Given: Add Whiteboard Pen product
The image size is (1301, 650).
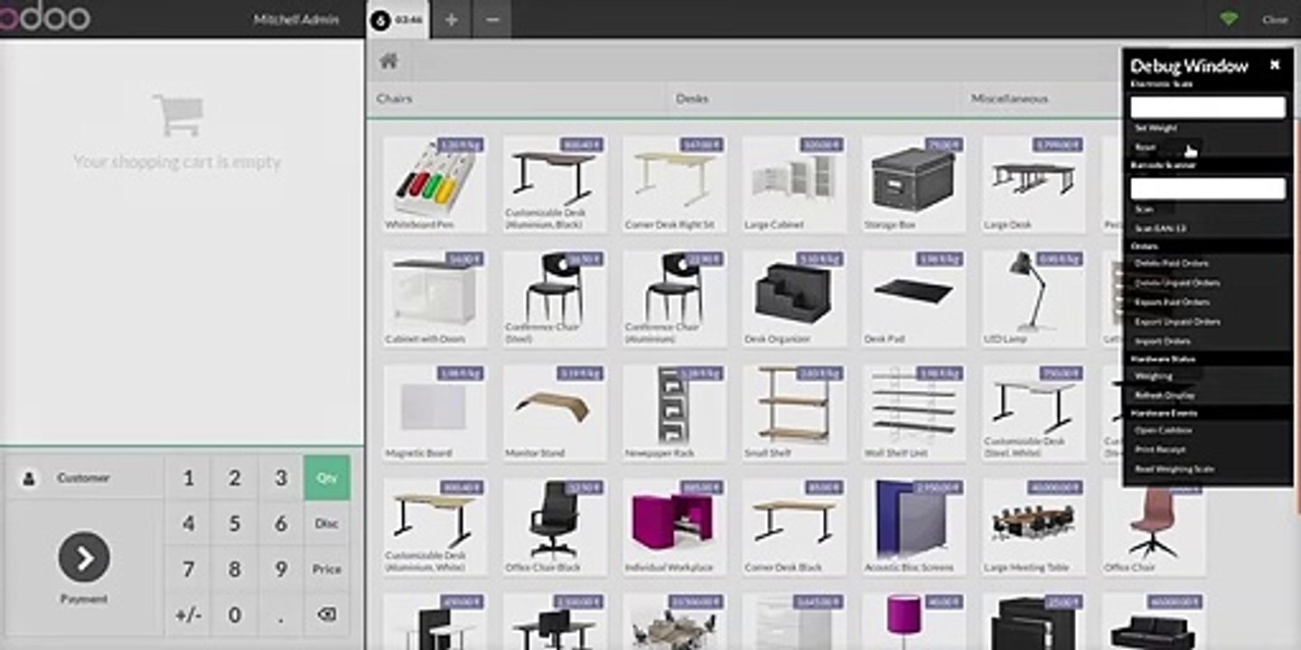Looking at the screenshot, I should [x=435, y=184].
